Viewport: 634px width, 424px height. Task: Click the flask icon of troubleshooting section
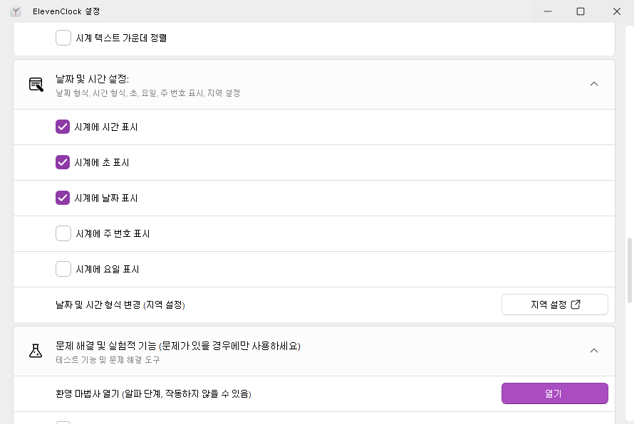pos(36,351)
